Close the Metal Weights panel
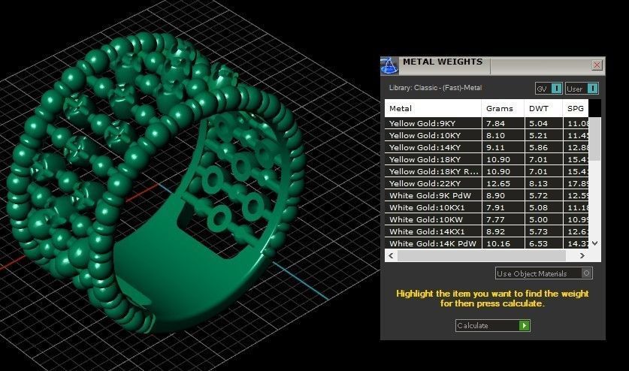 (597, 65)
